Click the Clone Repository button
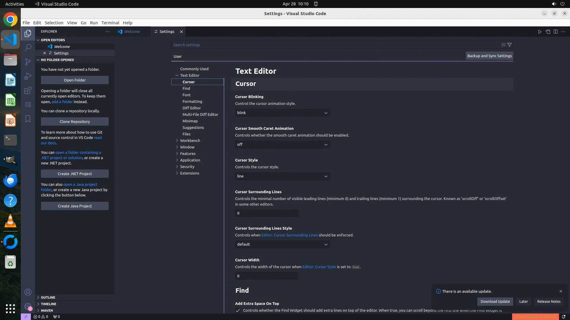 75,121
